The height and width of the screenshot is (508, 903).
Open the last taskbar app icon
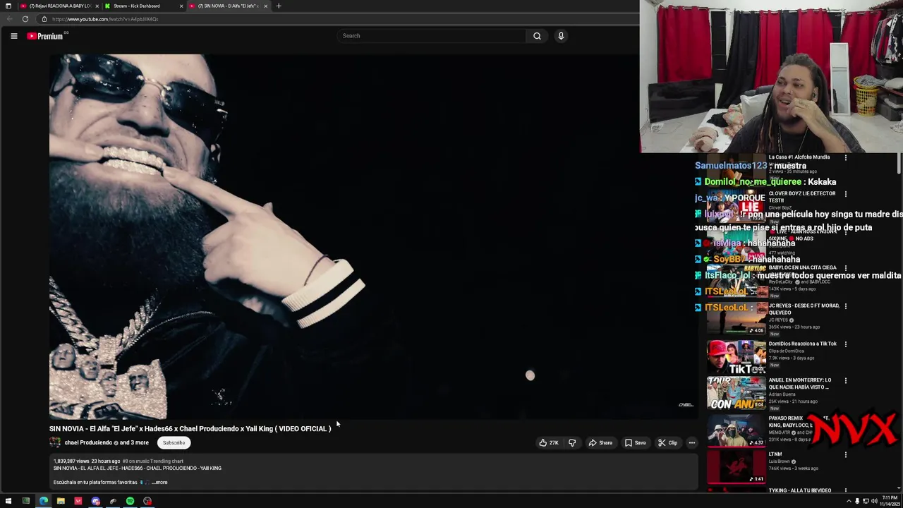147,502
